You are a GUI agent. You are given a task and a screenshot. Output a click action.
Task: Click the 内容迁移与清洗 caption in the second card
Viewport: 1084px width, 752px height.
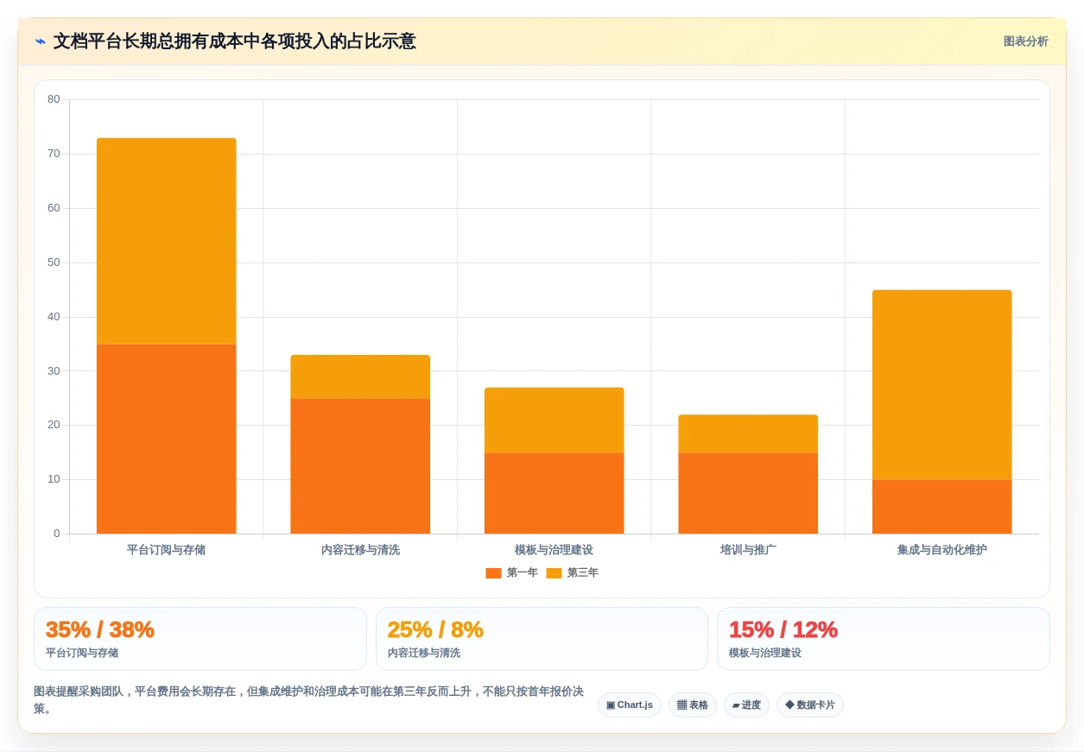click(x=424, y=654)
